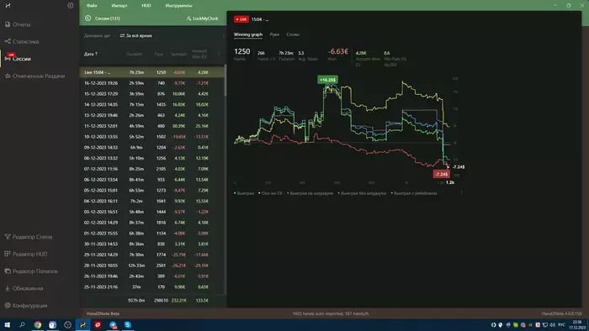Select the 25-11-2023 21:16 session row
Image resolution: width=589 pixels, height=331 pixels.
tap(151, 286)
